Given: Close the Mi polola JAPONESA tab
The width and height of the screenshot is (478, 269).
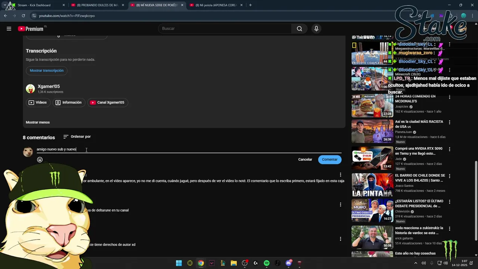Looking at the screenshot, I should [x=242, y=5].
